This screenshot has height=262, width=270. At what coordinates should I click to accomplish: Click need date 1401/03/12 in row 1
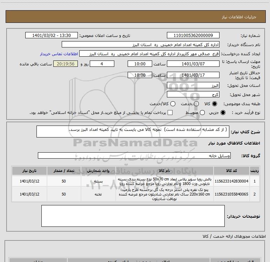pos(29,181)
